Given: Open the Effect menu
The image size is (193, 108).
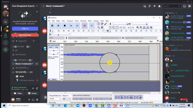Looking at the screenshot, I should click(90, 21).
